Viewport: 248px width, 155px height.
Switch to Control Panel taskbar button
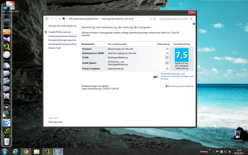(58, 152)
